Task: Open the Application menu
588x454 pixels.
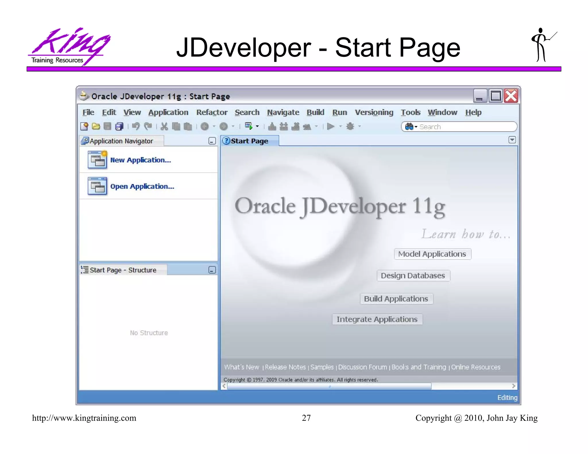Action: point(168,112)
